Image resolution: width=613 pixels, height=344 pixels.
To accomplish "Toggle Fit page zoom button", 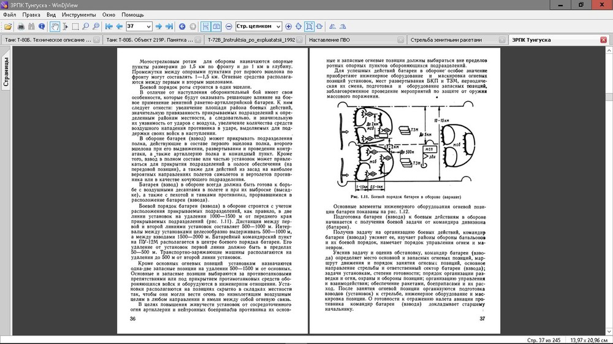I will coord(309,26).
